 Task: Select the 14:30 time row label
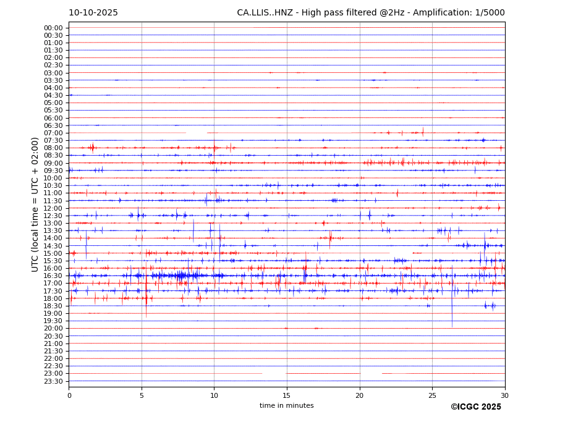(x=53, y=246)
